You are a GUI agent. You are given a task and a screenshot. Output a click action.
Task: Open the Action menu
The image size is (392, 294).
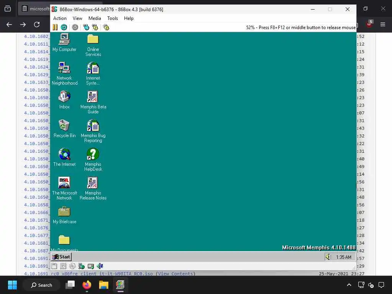[x=60, y=18]
